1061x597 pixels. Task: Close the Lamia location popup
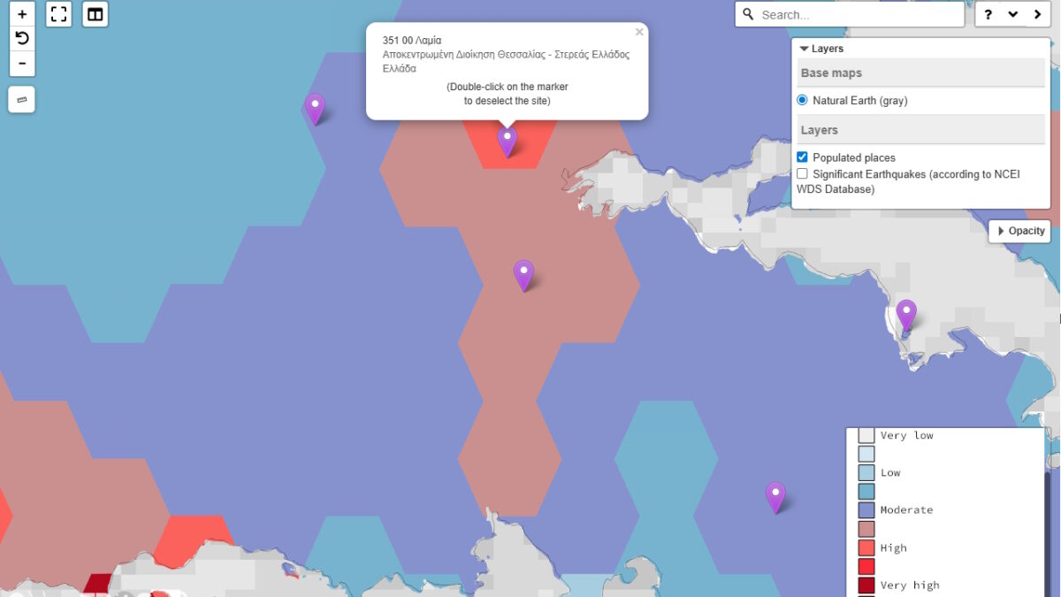point(639,32)
